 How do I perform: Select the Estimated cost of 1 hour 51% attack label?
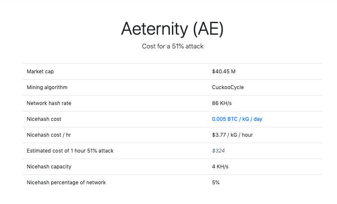pos(70,151)
